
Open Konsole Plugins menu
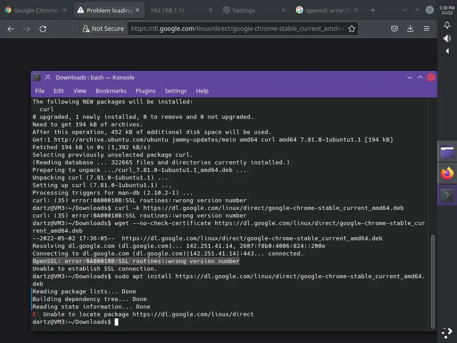tap(145, 91)
